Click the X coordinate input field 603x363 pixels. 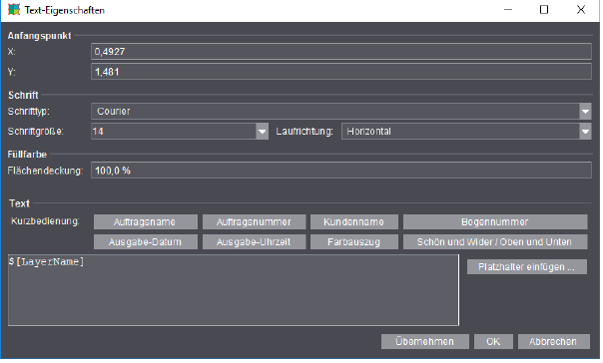pyautogui.click(x=340, y=52)
